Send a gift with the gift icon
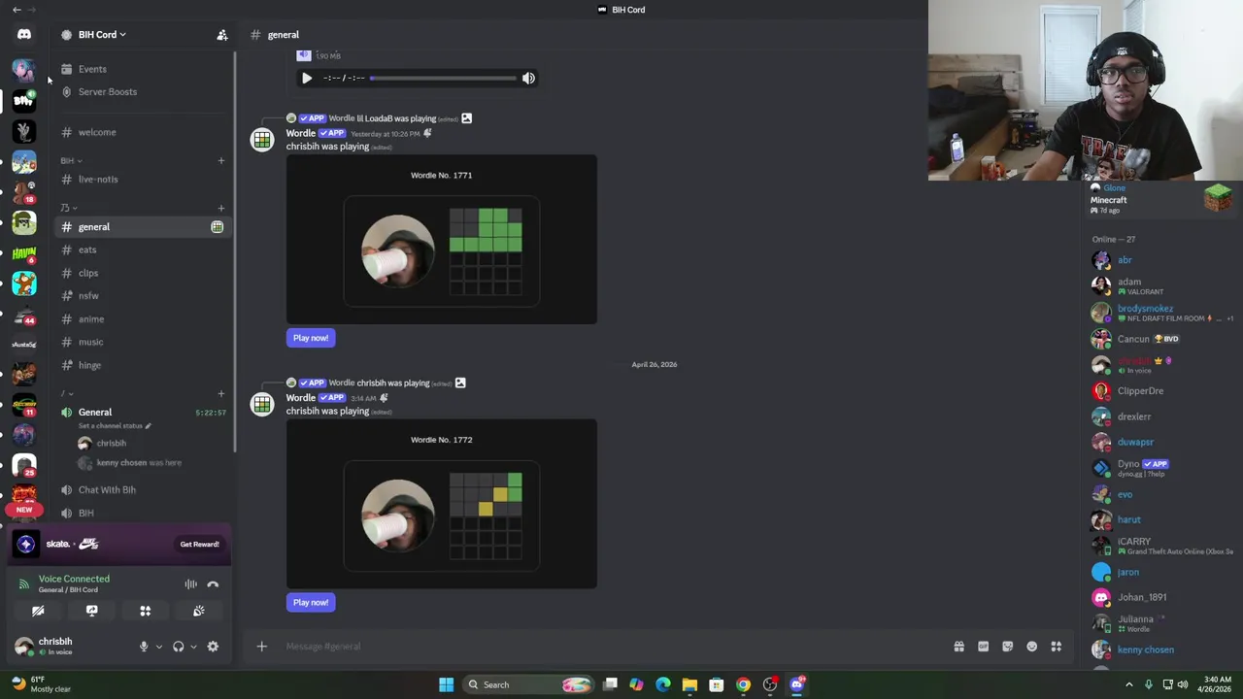The width and height of the screenshot is (1243, 699). (958, 647)
